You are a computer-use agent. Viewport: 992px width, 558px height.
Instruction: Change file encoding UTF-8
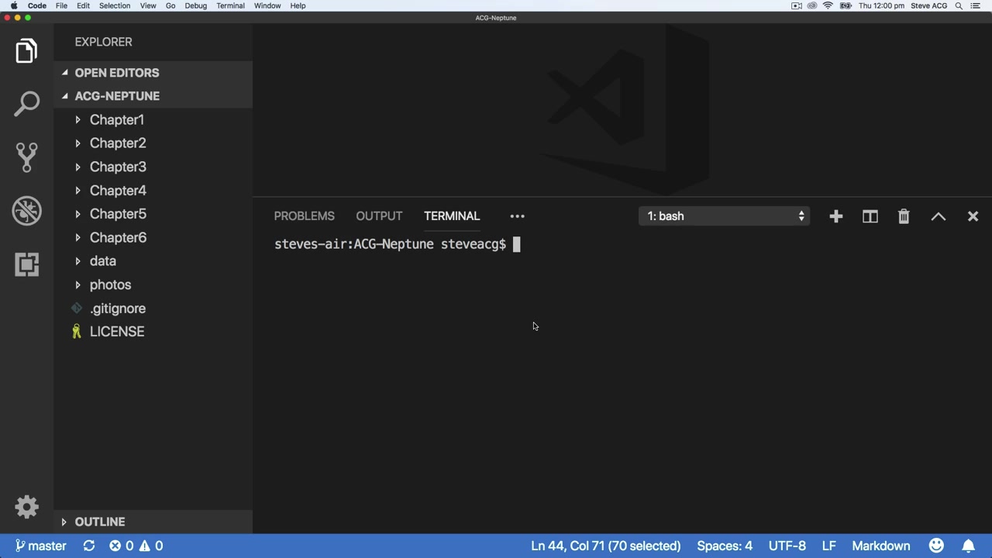click(x=787, y=546)
